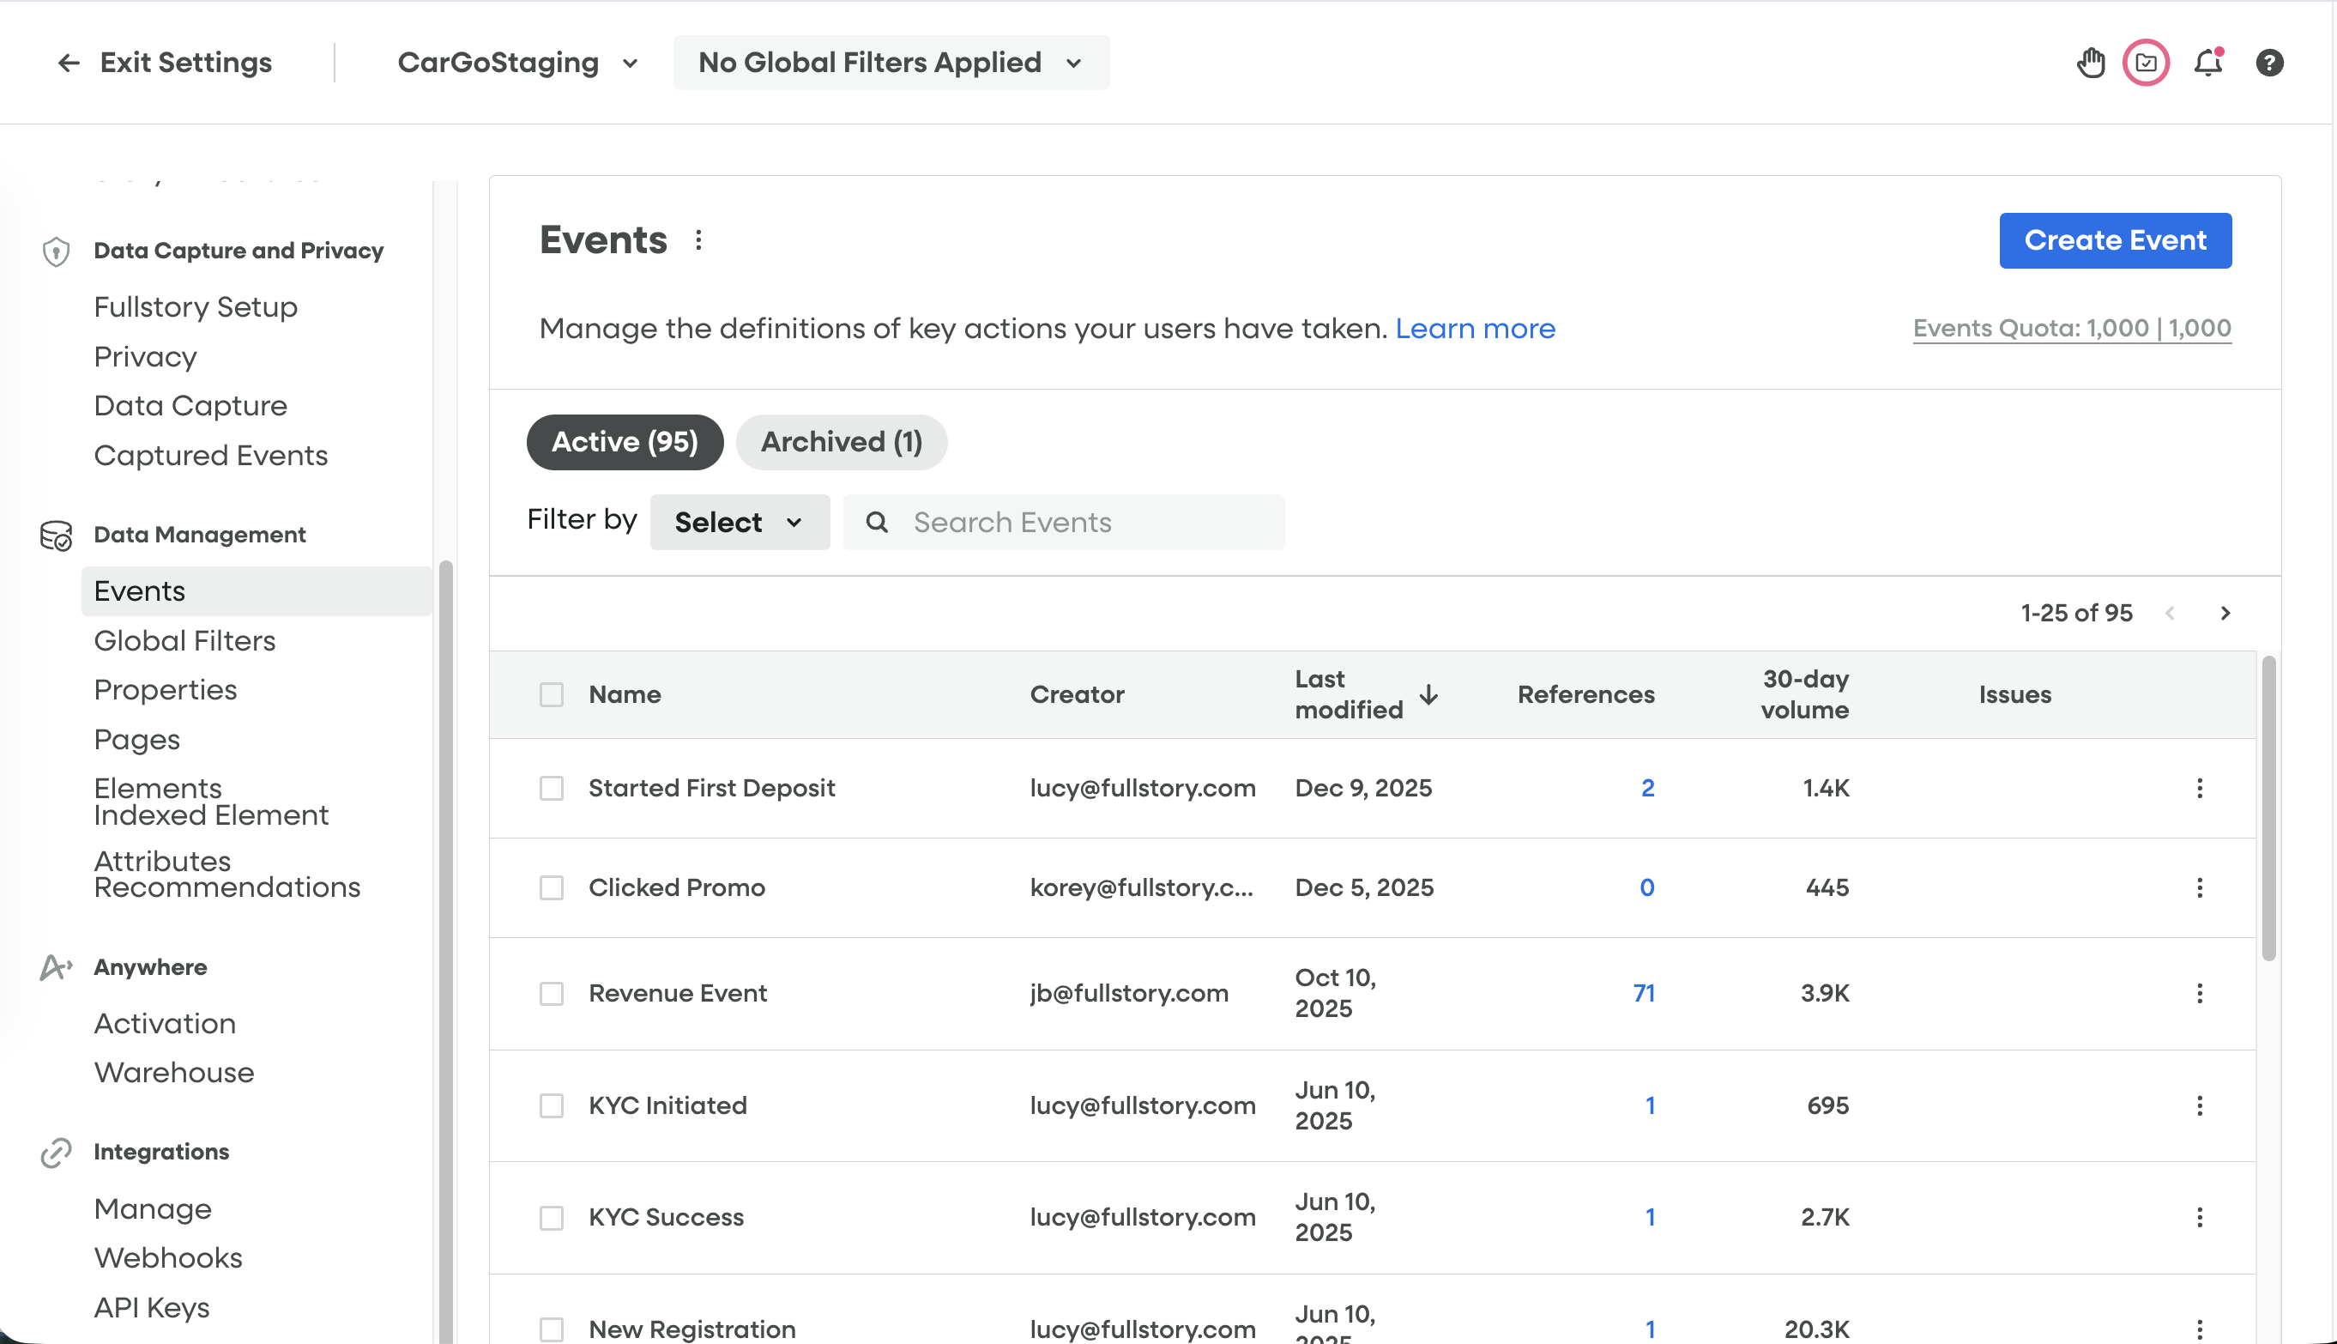This screenshot has height=1344, width=2337.
Task: Switch to the Archived (1) tab
Action: (x=841, y=442)
